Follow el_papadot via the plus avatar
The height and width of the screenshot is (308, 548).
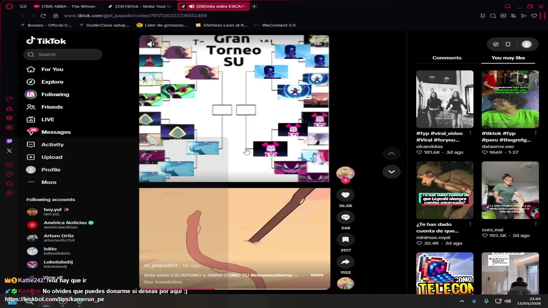[x=345, y=180]
